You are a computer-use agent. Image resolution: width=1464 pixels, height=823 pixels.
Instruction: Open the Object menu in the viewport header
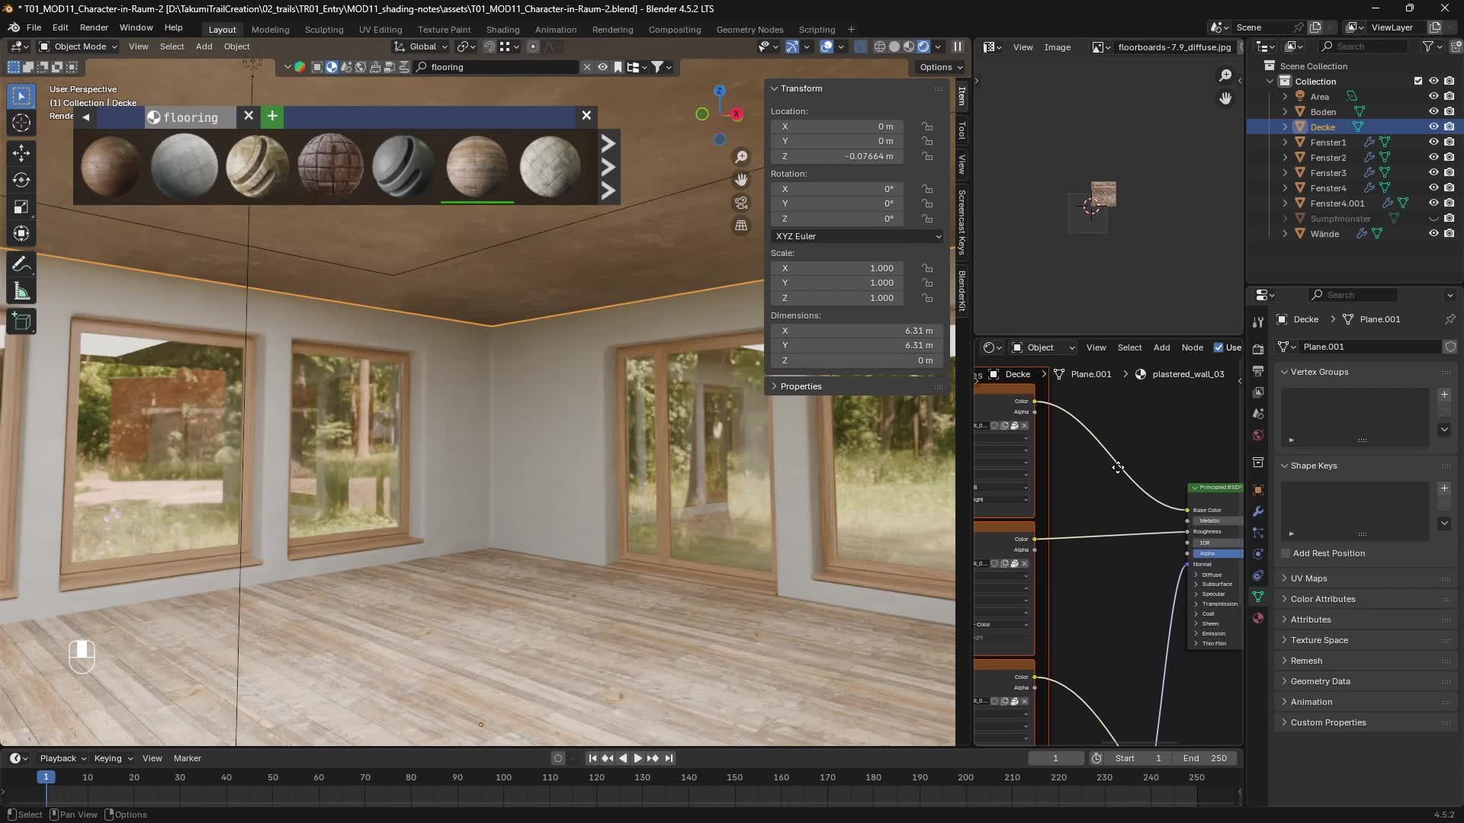tap(236, 46)
